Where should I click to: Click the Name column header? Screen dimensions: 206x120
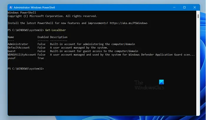[x=11, y=37]
